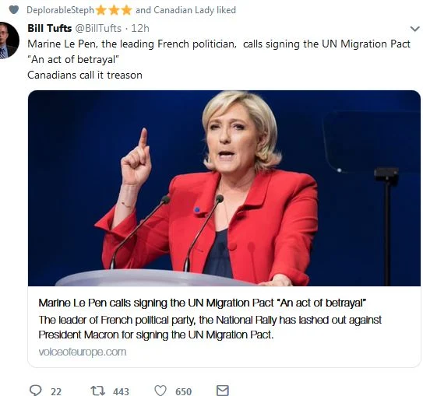This screenshot has height=396, width=423.
Task: Open the @BillTufts handle
Action: tap(98, 28)
